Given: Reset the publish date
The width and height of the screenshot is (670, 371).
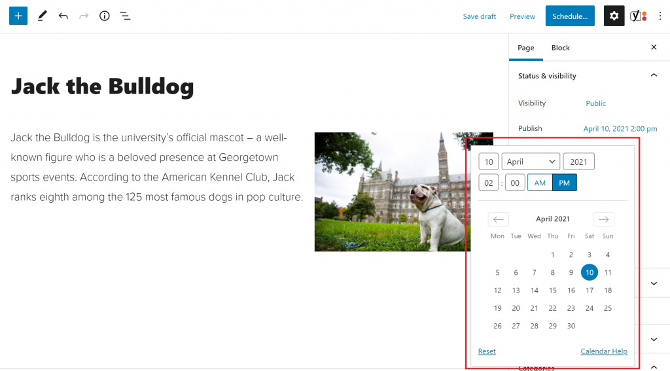Looking at the screenshot, I should [x=487, y=351].
